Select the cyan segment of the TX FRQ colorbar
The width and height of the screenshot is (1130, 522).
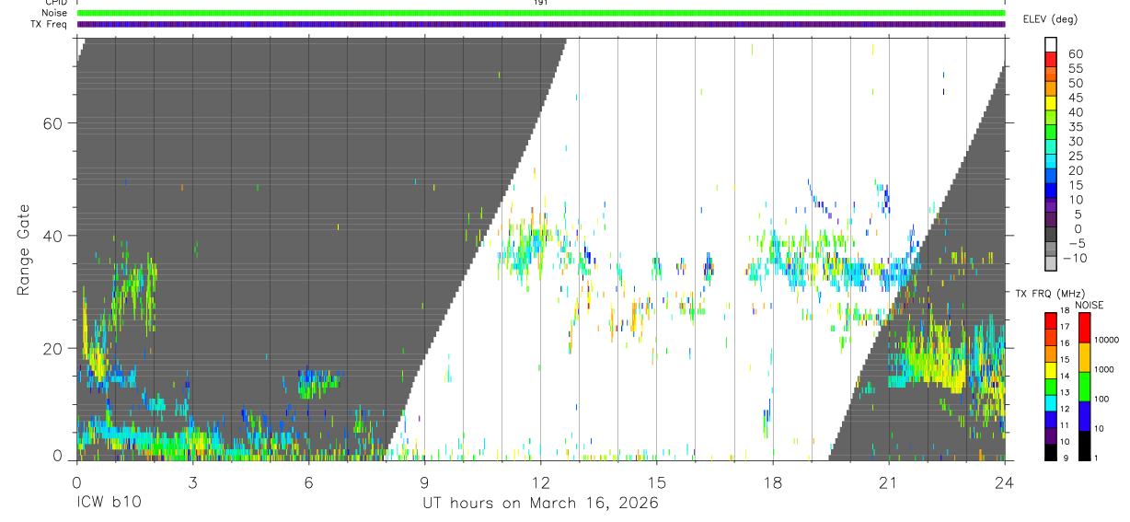click(x=1051, y=403)
